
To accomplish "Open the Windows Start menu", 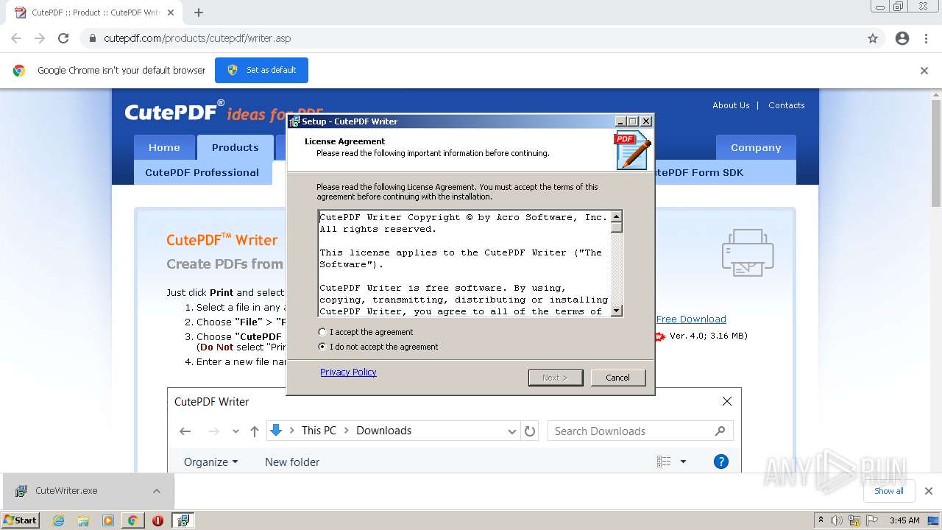I will [x=20, y=520].
